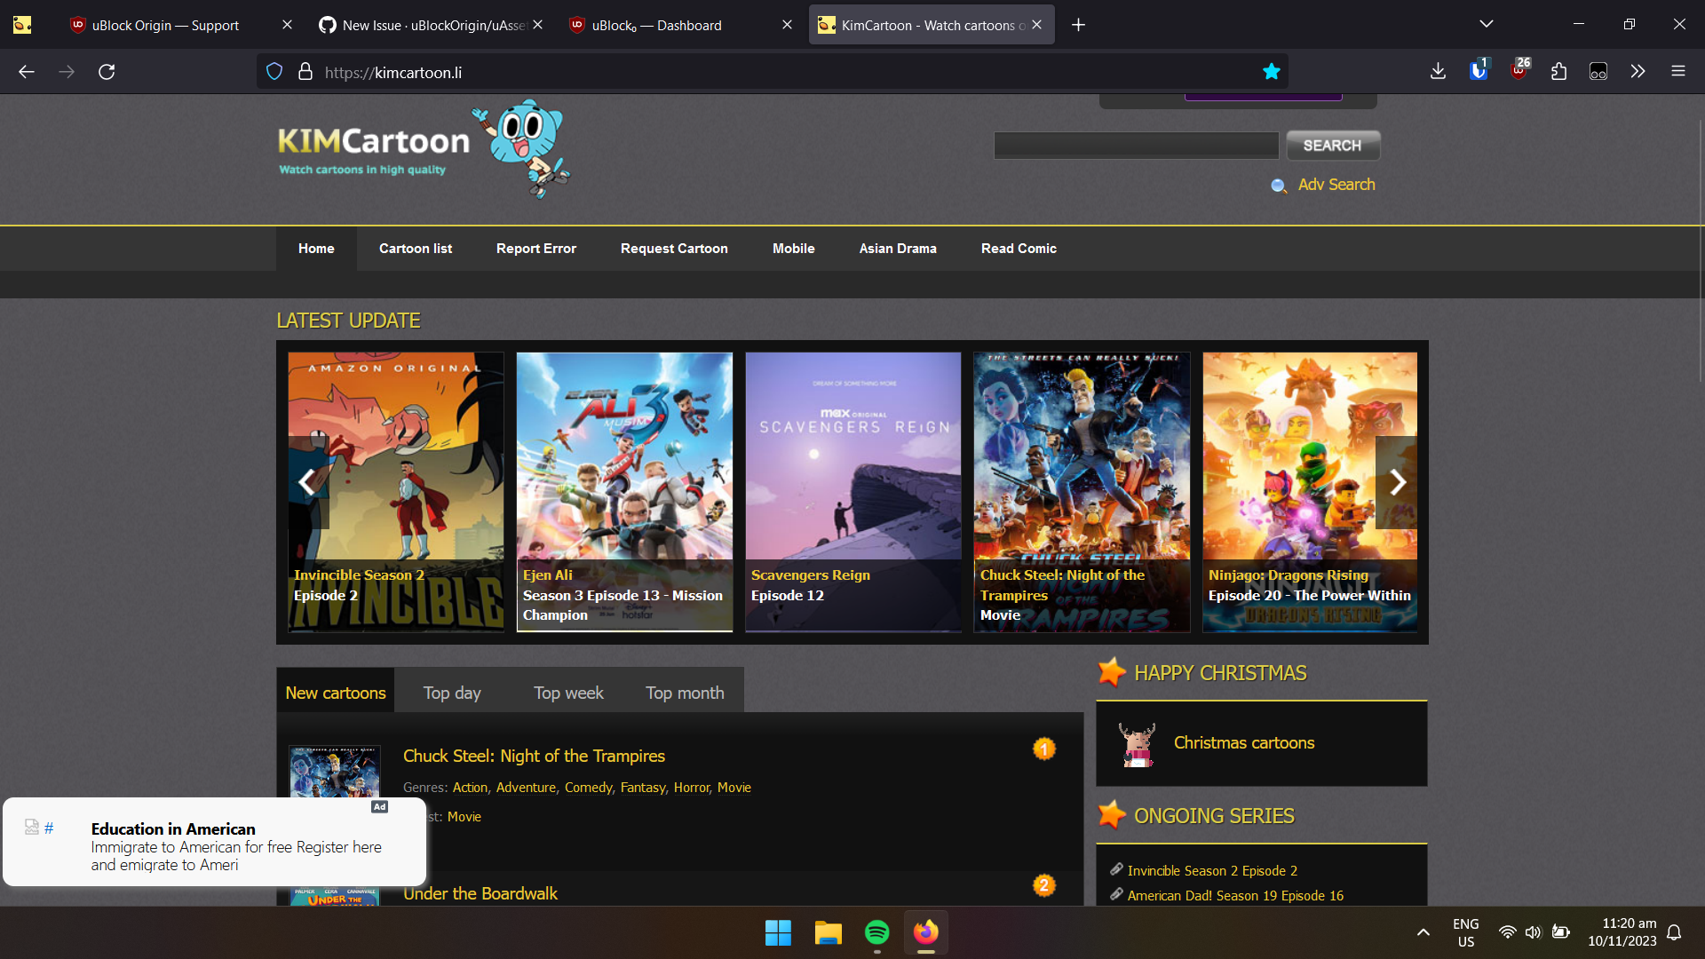Show the previous carousel slide
The image size is (1705, 959).
coord(307,482)
